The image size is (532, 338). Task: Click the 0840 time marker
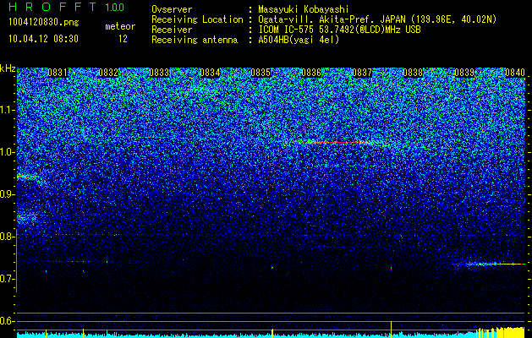pos(515,73)
